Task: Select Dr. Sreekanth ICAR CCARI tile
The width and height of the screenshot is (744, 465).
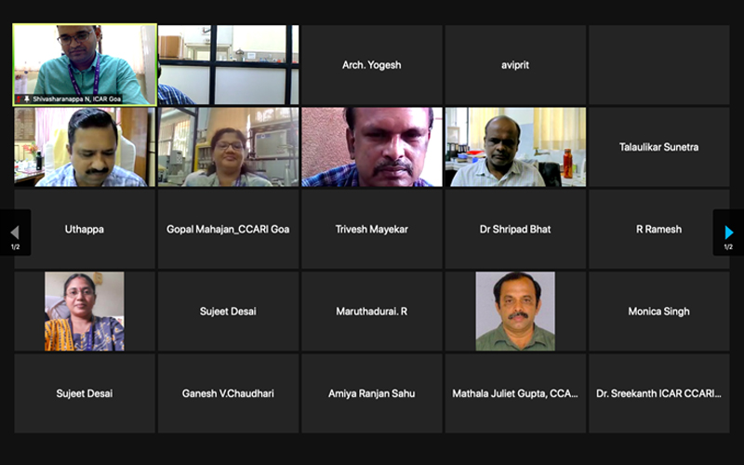Action: click(x=659, y=393)
